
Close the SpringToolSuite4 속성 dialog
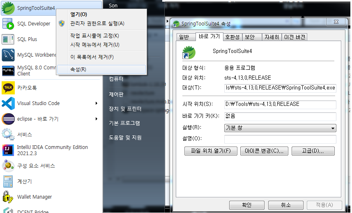point(336,22)
